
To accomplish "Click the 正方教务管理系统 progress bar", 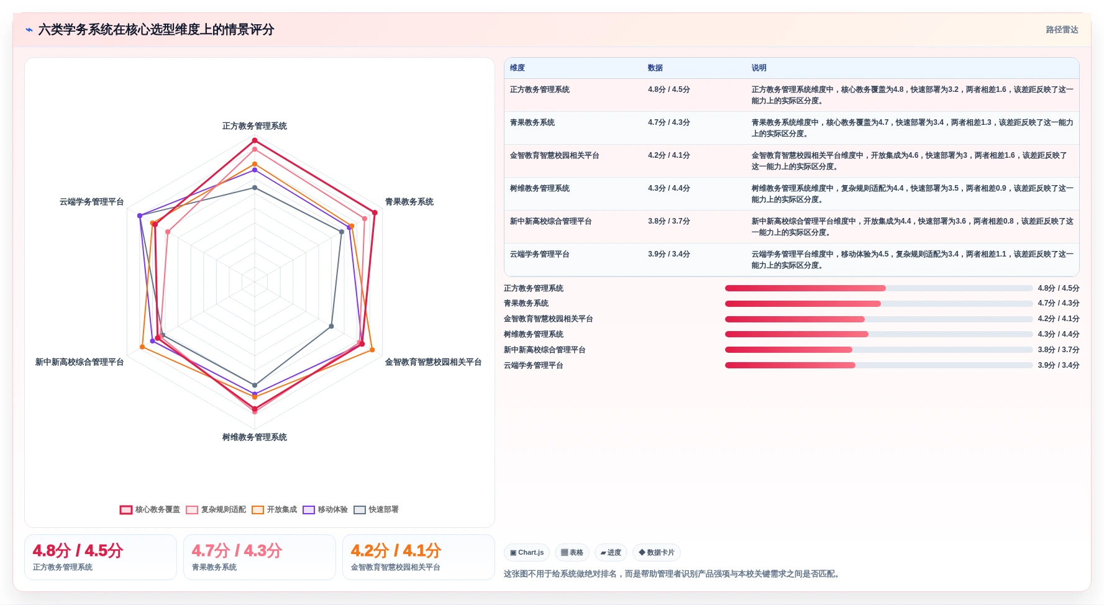I will [x=878, y=288].
